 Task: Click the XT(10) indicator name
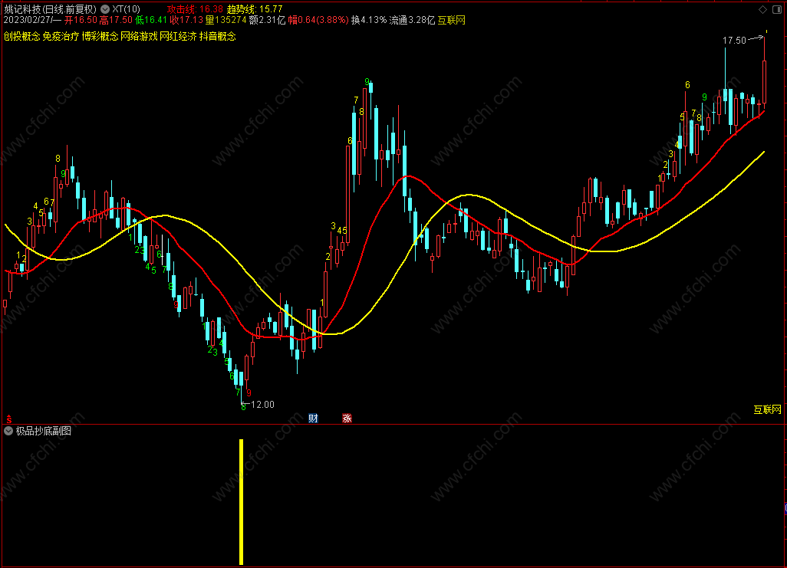point(126,9)
